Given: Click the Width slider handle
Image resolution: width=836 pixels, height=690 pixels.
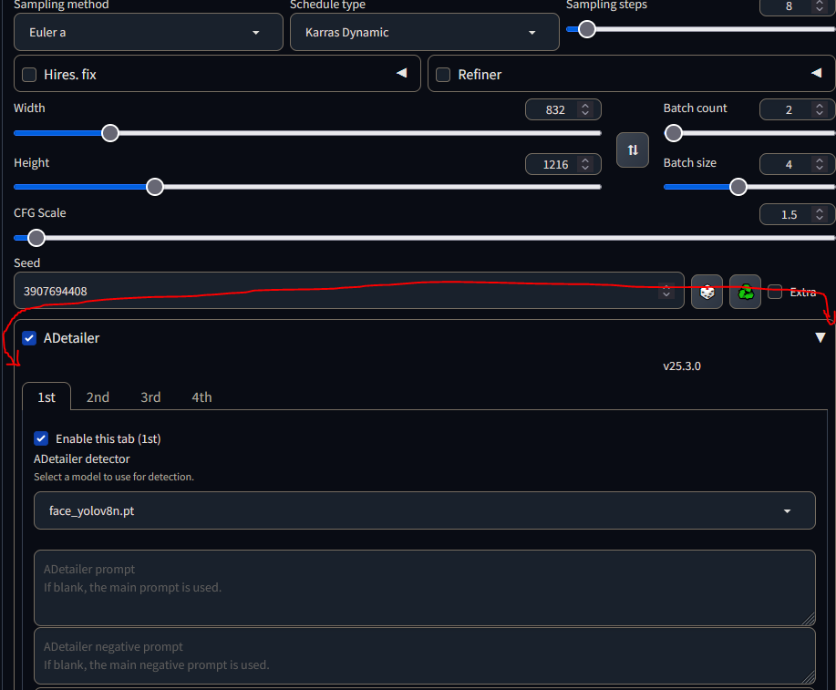Looking at the screenshot, I should pos(110,133).
